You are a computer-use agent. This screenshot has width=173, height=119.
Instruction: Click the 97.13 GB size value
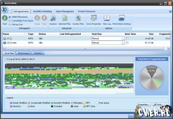(x=149, y=43)
